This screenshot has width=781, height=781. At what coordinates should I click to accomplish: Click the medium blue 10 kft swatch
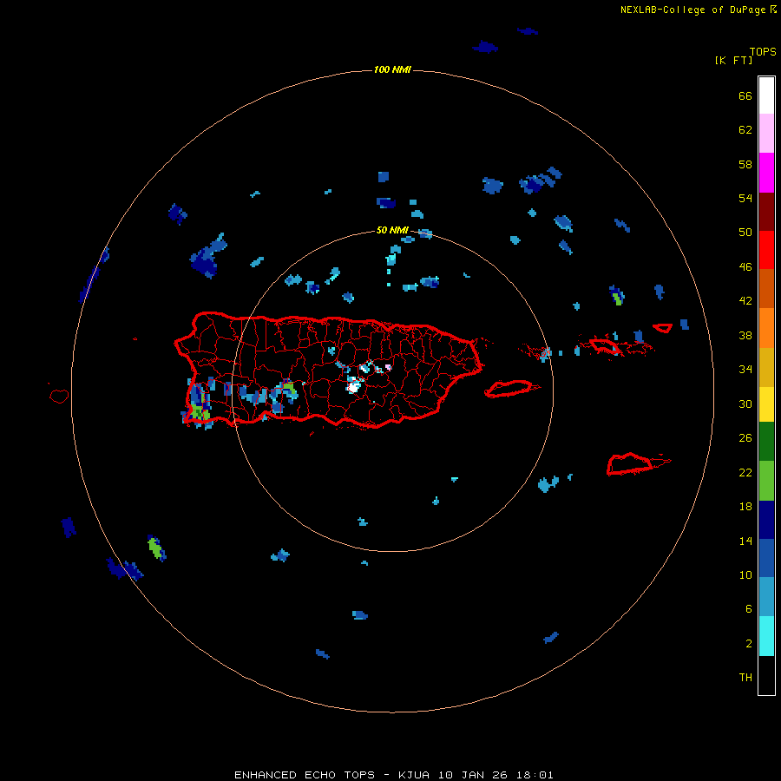[x=766, y=558]
